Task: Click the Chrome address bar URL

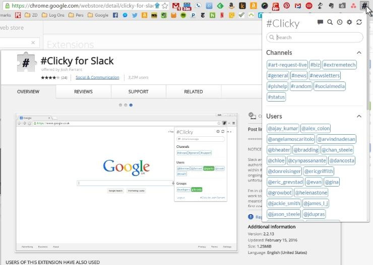Action: coord(82,6)
